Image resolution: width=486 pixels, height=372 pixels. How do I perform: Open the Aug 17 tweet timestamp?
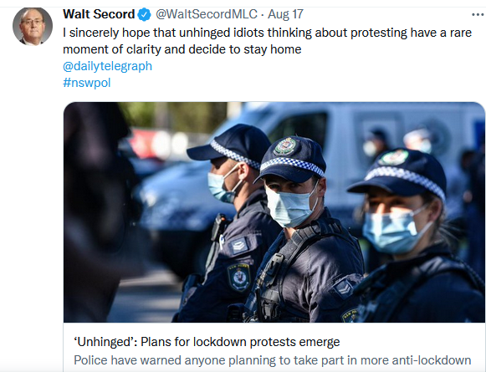(285, 14)
